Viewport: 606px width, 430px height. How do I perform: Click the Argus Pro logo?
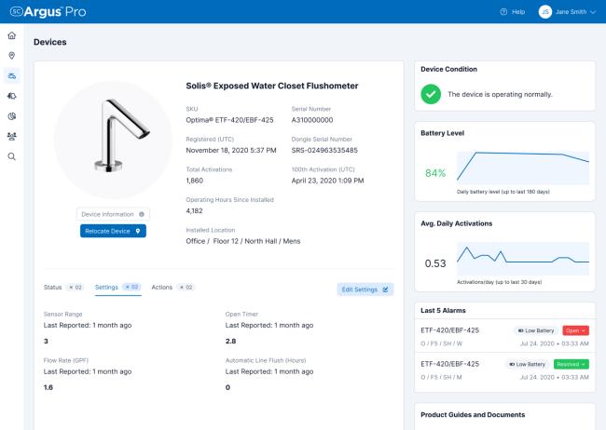pos(48,11)
